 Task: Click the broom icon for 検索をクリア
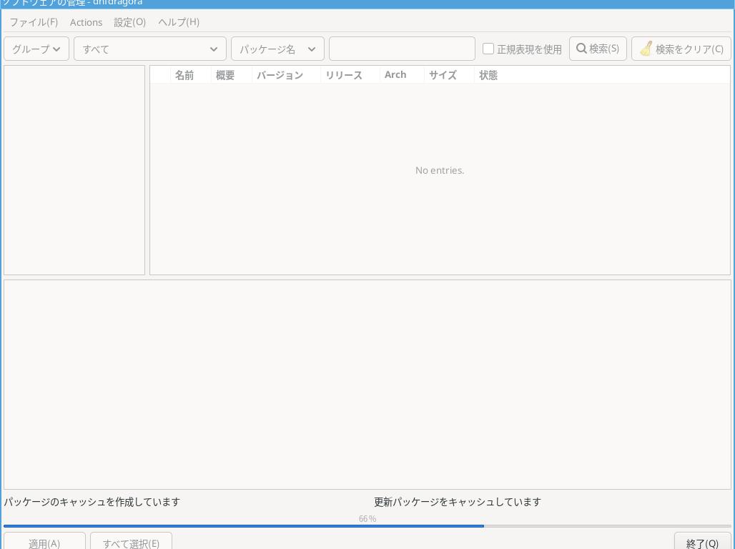click(646, 49)
